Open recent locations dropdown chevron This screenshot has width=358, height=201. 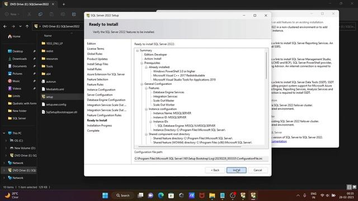point(20,26)
